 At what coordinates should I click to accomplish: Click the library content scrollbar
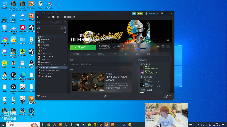[173, 25]
